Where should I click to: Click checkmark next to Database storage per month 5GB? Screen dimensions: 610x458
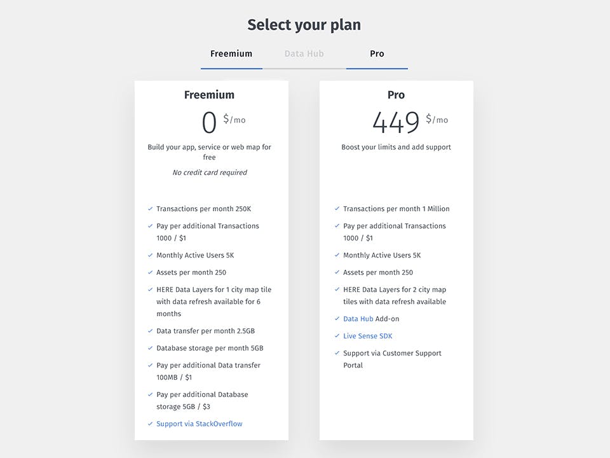(x=150, y=348)
